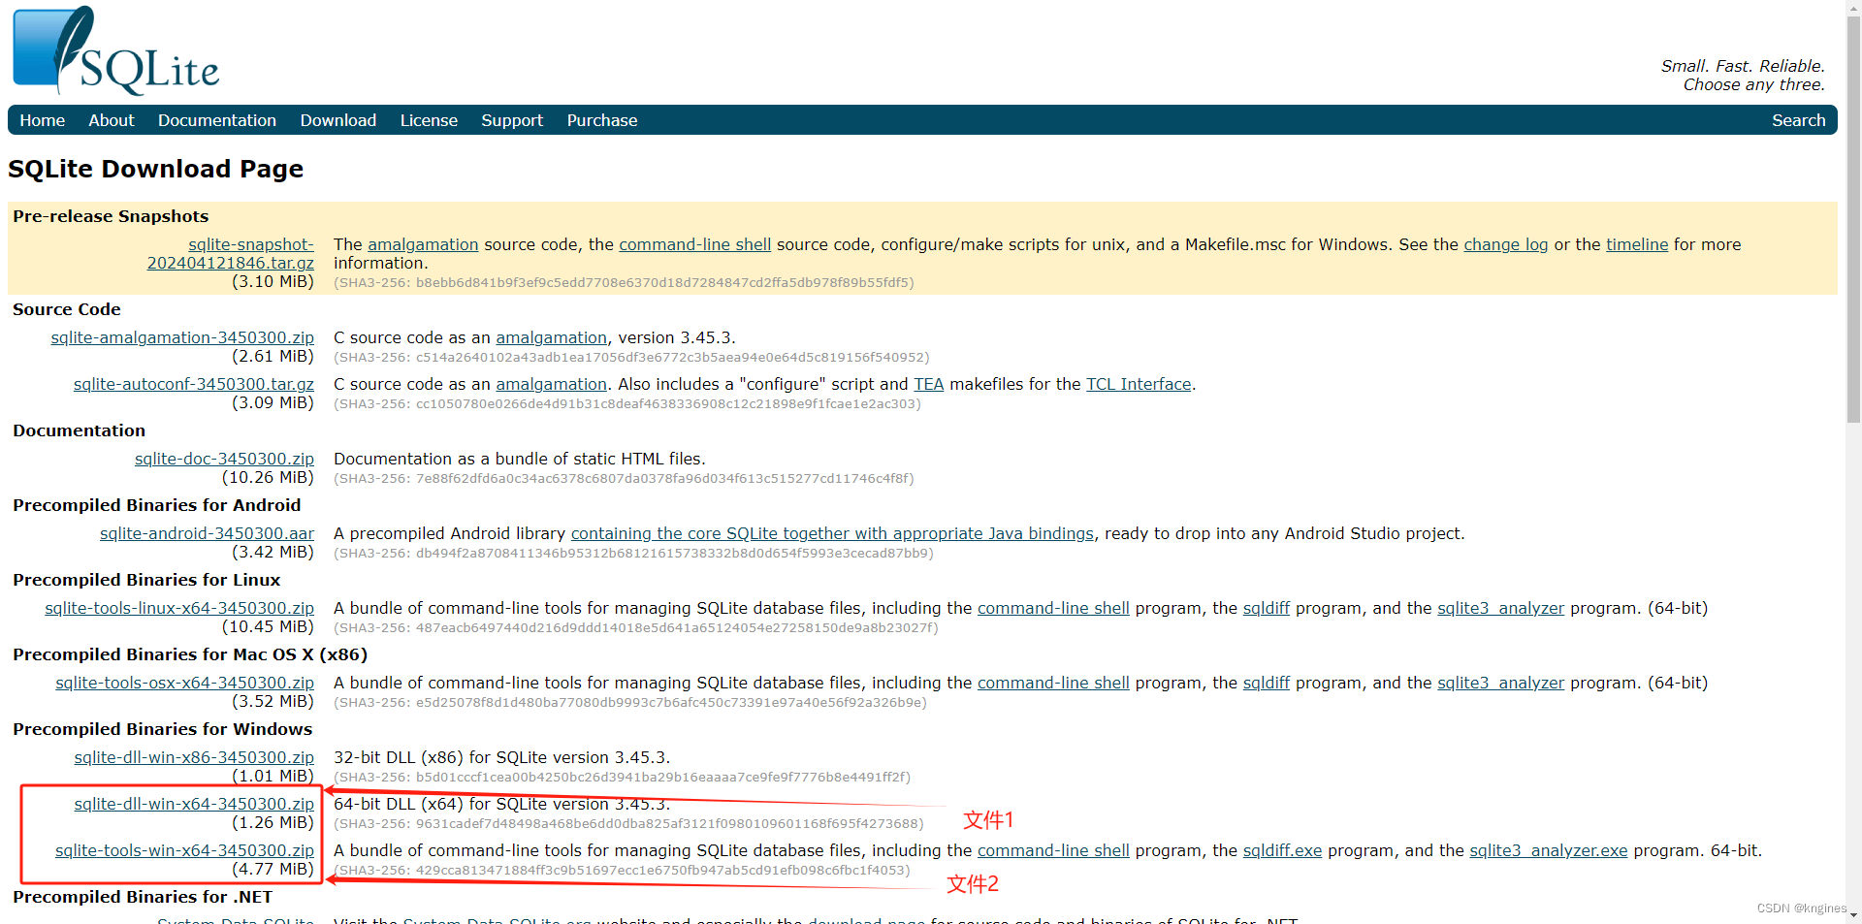Open sqlite3_analyzer link in Linux row

coord(1500,608)
